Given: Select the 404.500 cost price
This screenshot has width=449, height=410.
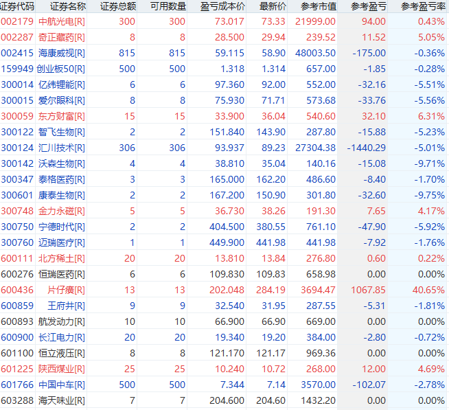Looking at the screenshot, I should click(x=227, y=227).
